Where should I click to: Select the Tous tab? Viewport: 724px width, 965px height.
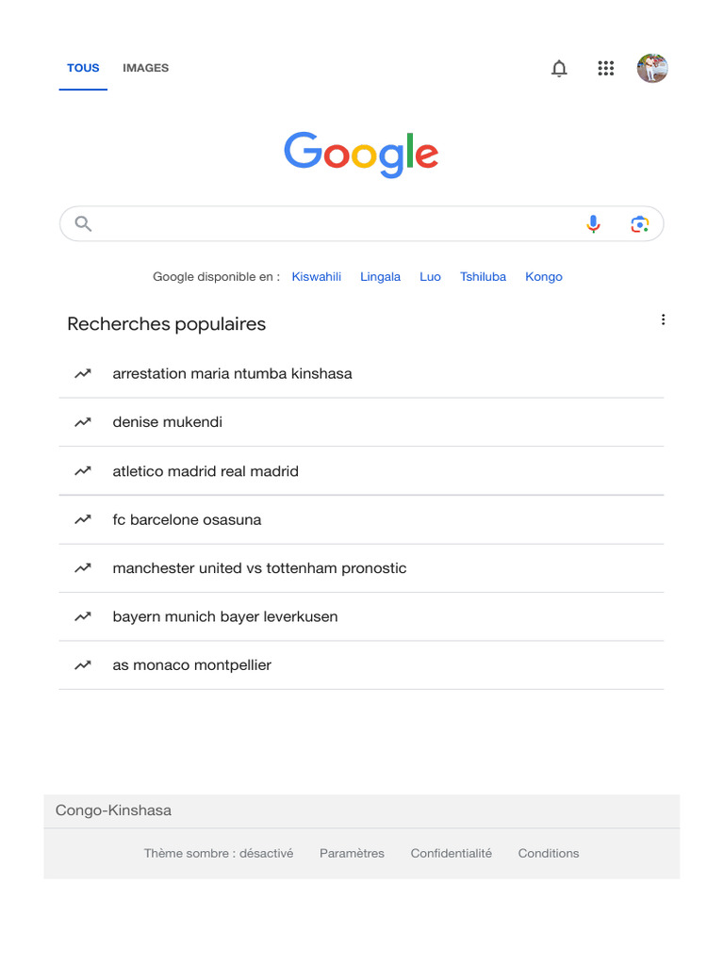[x=83, y=68]
